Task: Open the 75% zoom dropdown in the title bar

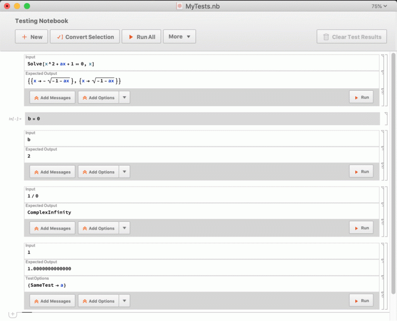Action: [379, 6]
